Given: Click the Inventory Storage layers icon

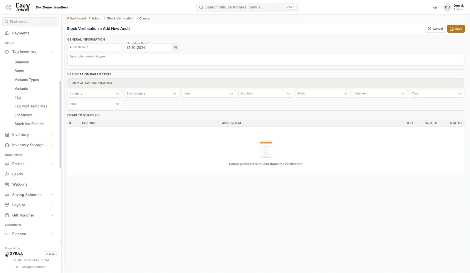Looking at the screenshot, I should coord(7,145).
